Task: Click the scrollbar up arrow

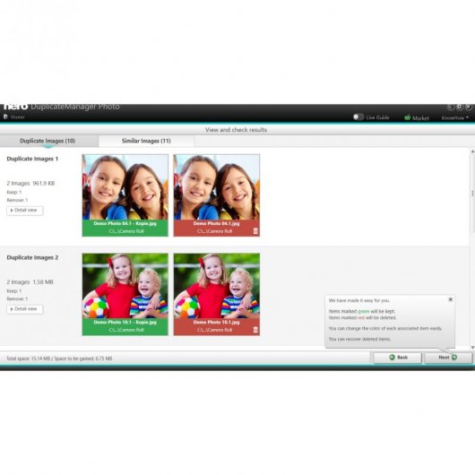Action: pyautogui.click(x=472, y=151)
